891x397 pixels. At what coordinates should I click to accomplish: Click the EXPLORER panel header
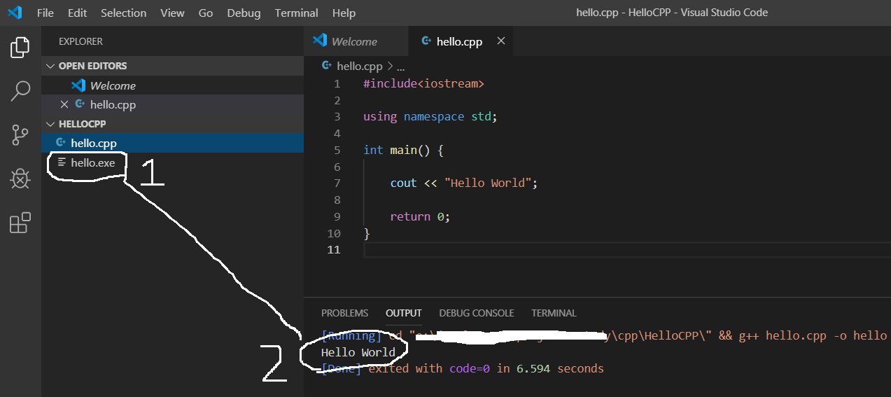click(80, 41)
